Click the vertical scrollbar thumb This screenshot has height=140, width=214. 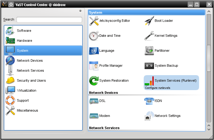209,58
